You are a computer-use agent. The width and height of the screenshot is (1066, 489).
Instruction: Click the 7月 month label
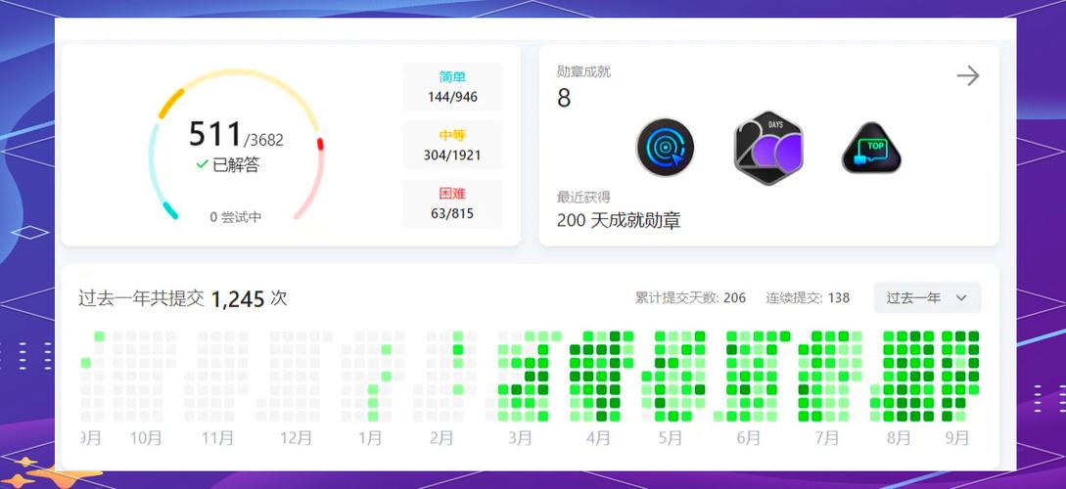click(x=827, y=438)
